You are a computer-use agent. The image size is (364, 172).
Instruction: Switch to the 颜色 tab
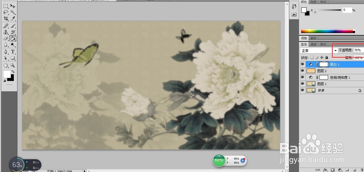point(304,2)
